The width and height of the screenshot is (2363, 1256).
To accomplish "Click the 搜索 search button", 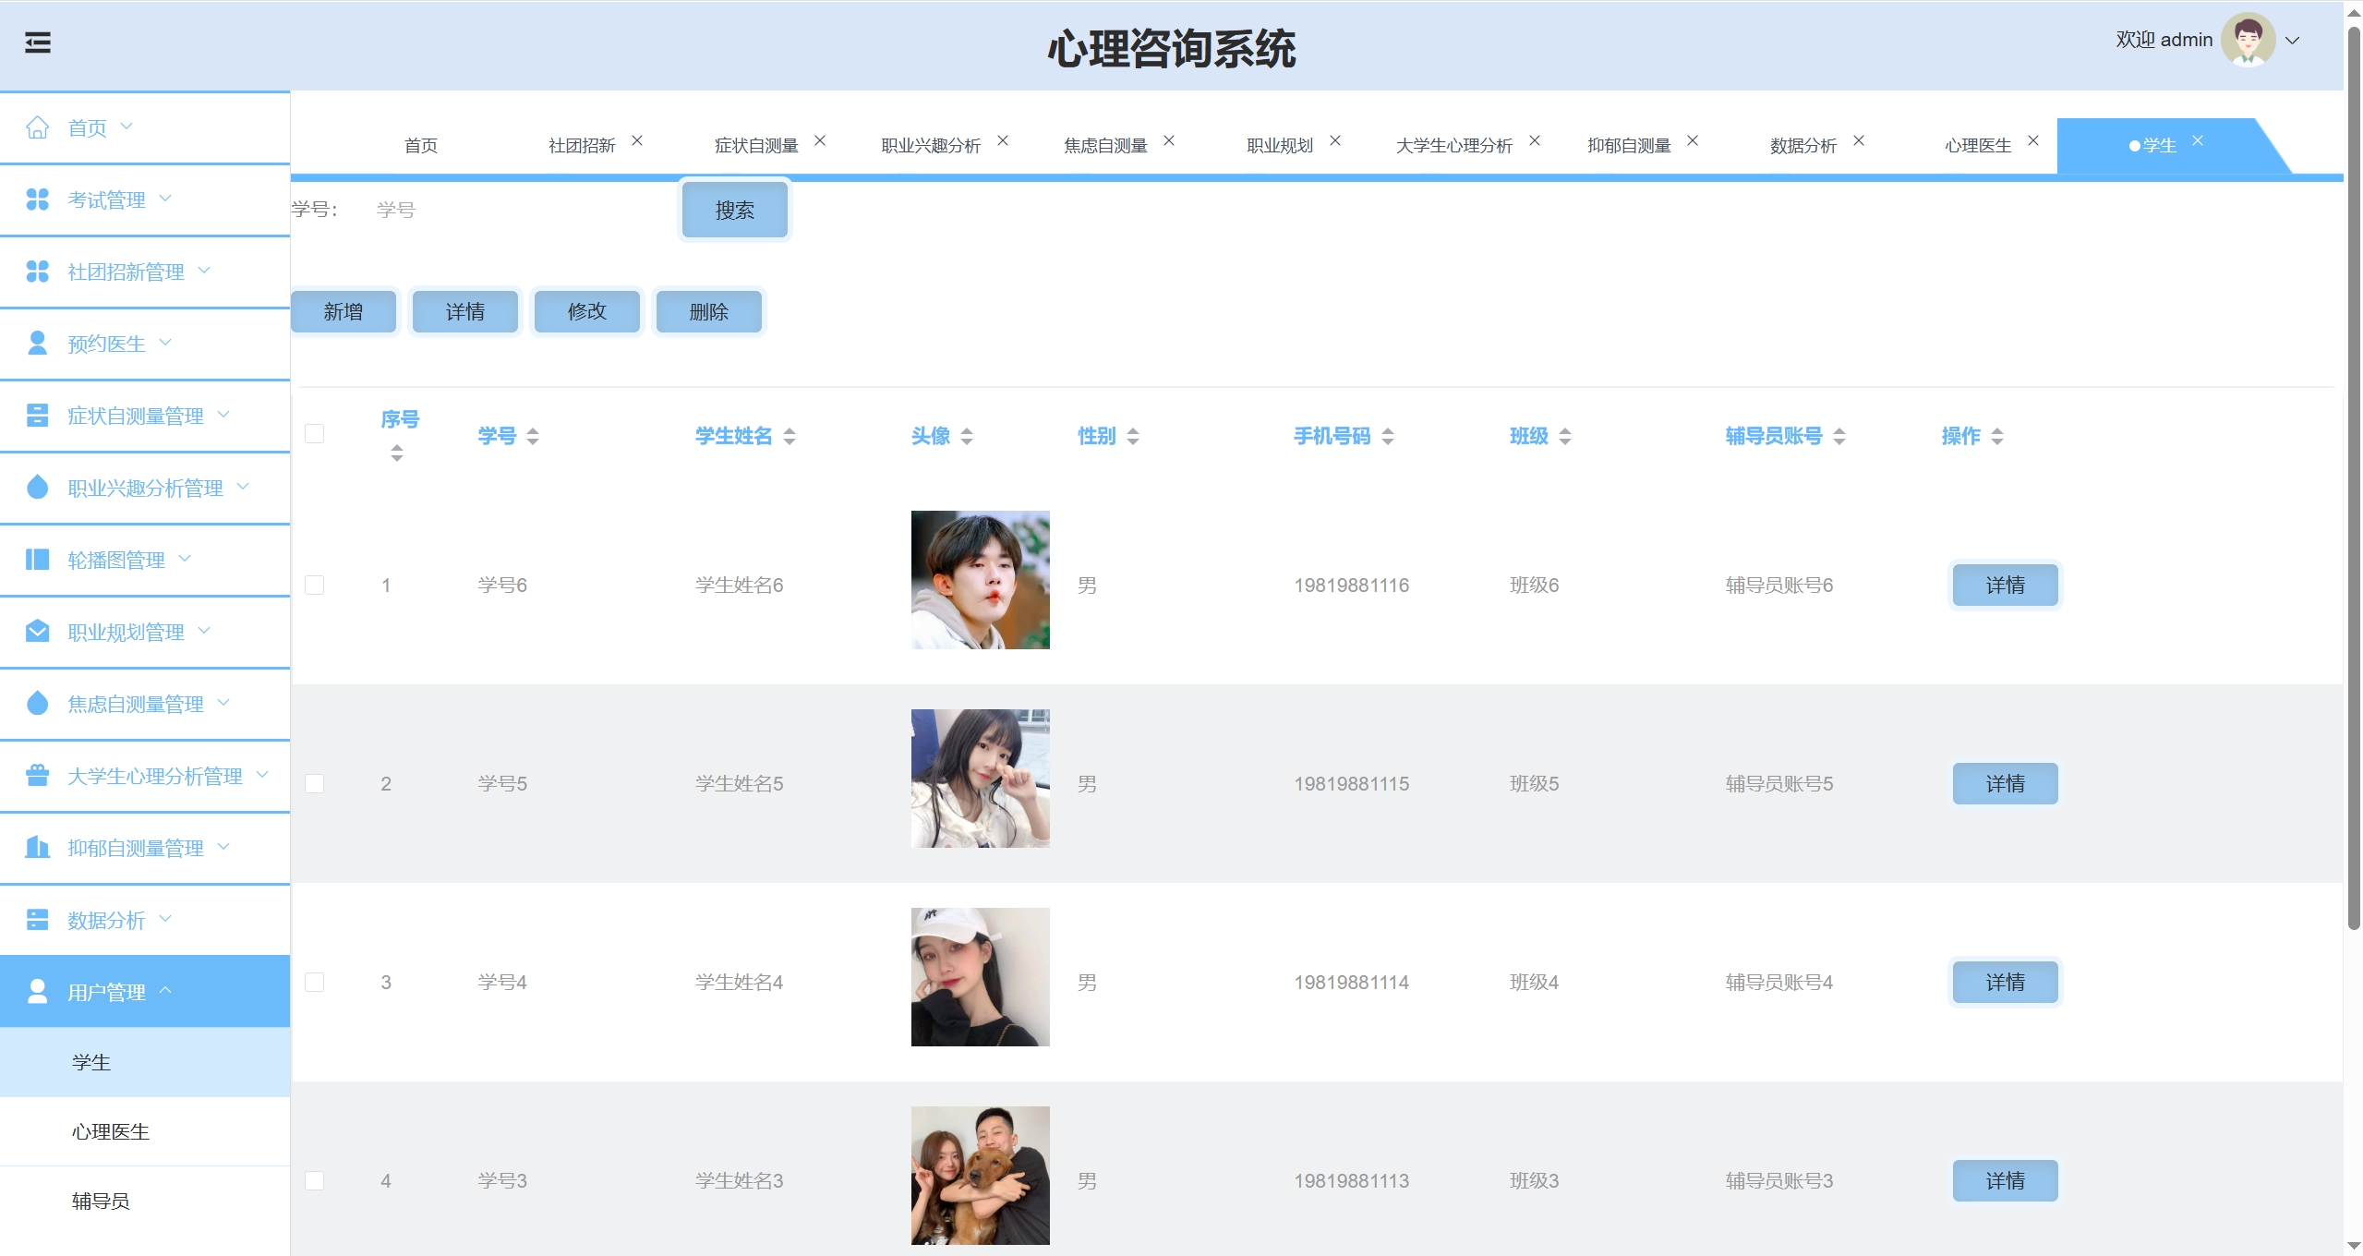I will (x=735, y=211).
